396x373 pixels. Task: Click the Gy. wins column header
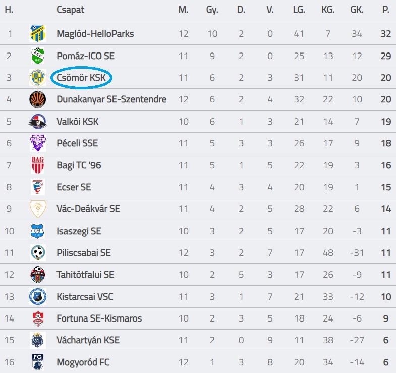pos(212,10)
